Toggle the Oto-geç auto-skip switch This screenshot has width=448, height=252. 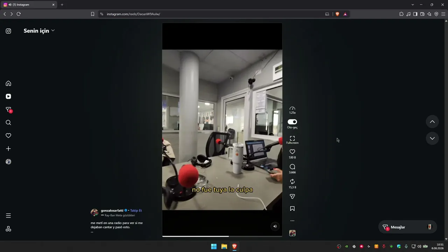[292, 122]
